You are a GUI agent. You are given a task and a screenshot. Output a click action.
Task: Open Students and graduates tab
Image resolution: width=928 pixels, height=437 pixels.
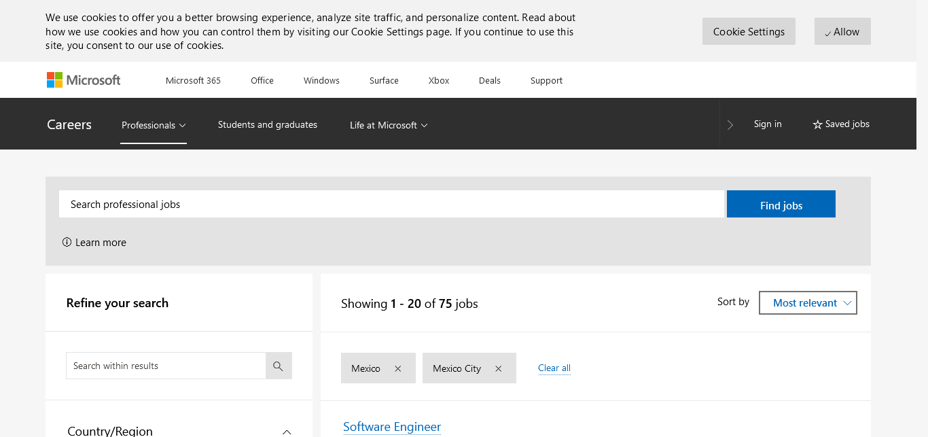pos(268,124)
